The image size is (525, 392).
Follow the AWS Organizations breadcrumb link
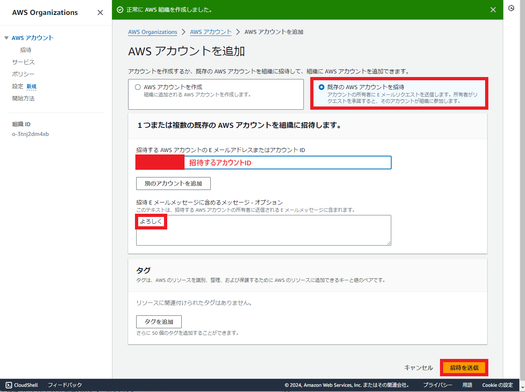coord(153,32)
